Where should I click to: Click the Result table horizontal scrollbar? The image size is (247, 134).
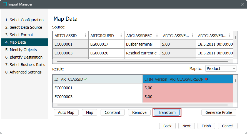(x=142, y=105)
